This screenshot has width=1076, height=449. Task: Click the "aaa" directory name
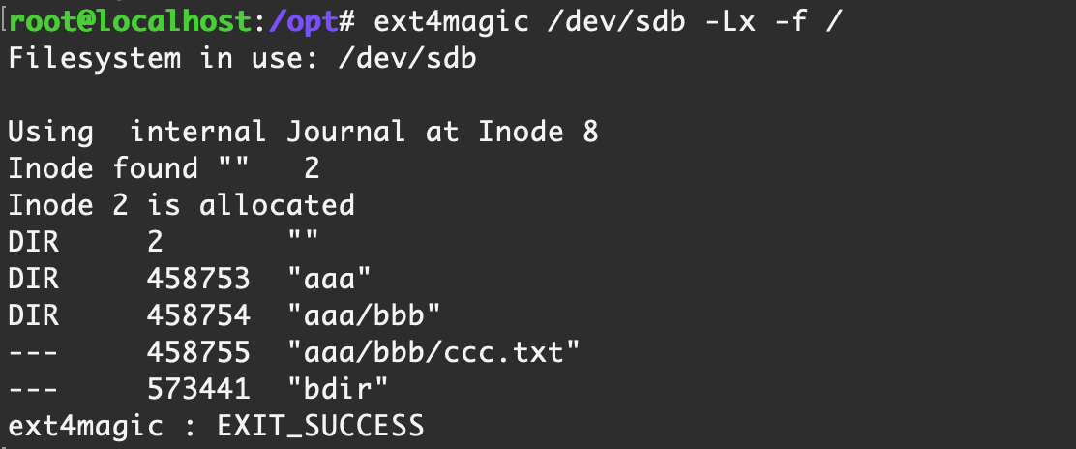coord(329,279)
